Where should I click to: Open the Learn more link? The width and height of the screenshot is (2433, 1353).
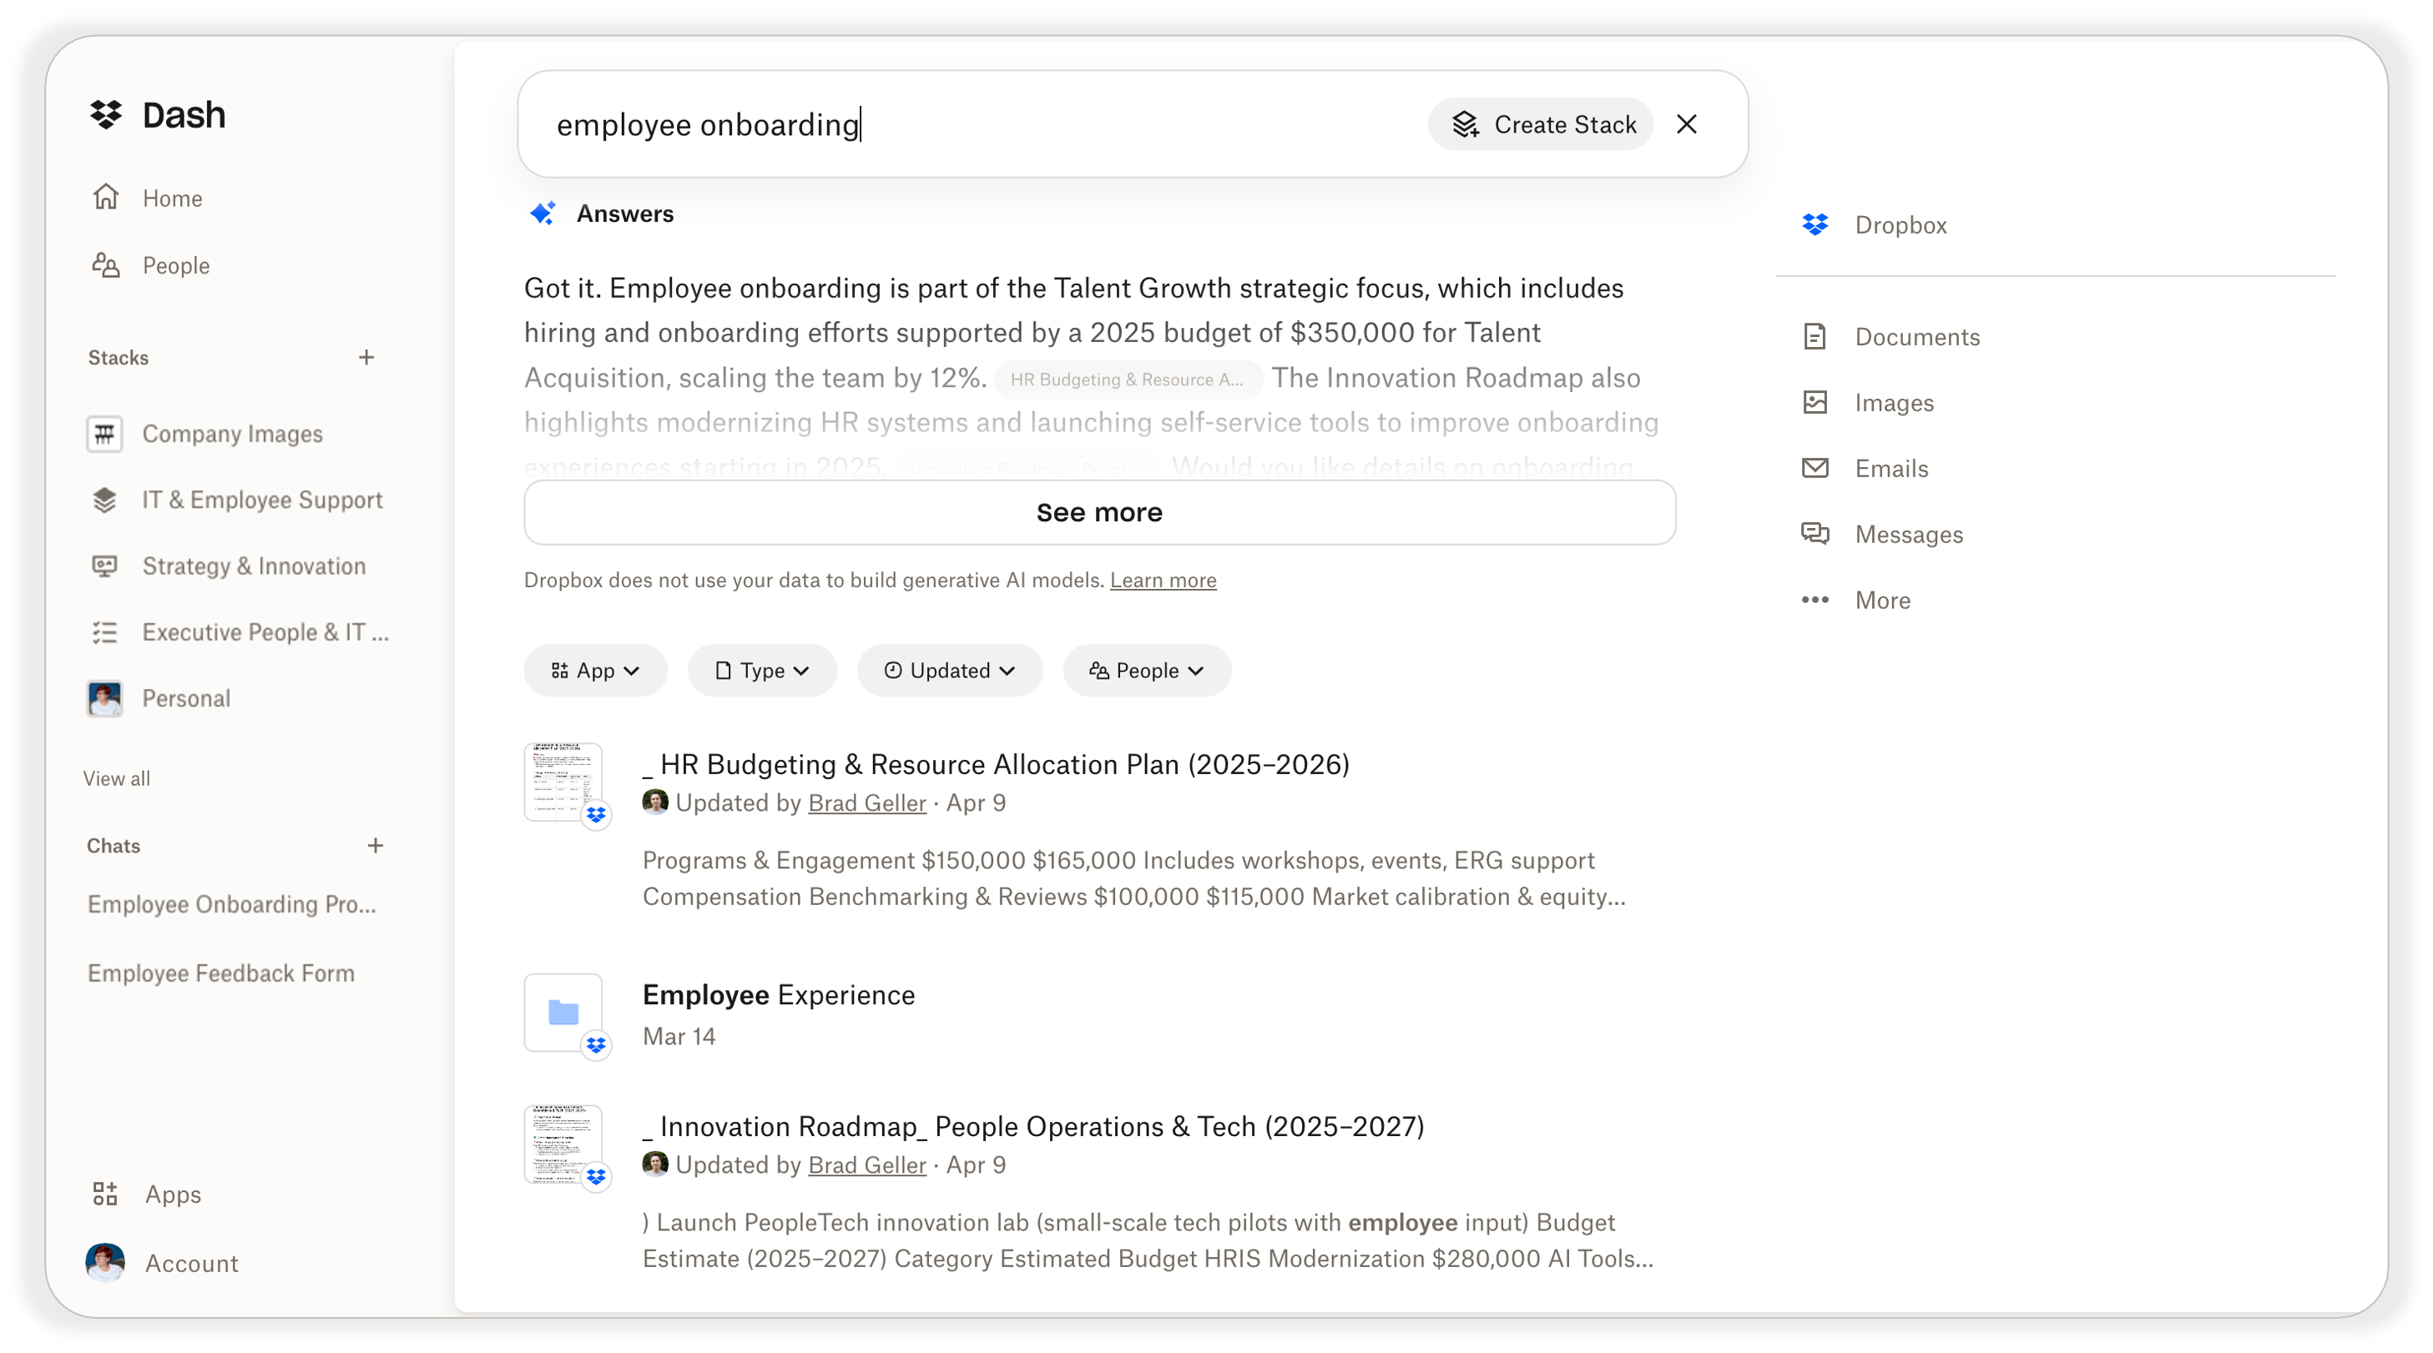pos(1163,580)
